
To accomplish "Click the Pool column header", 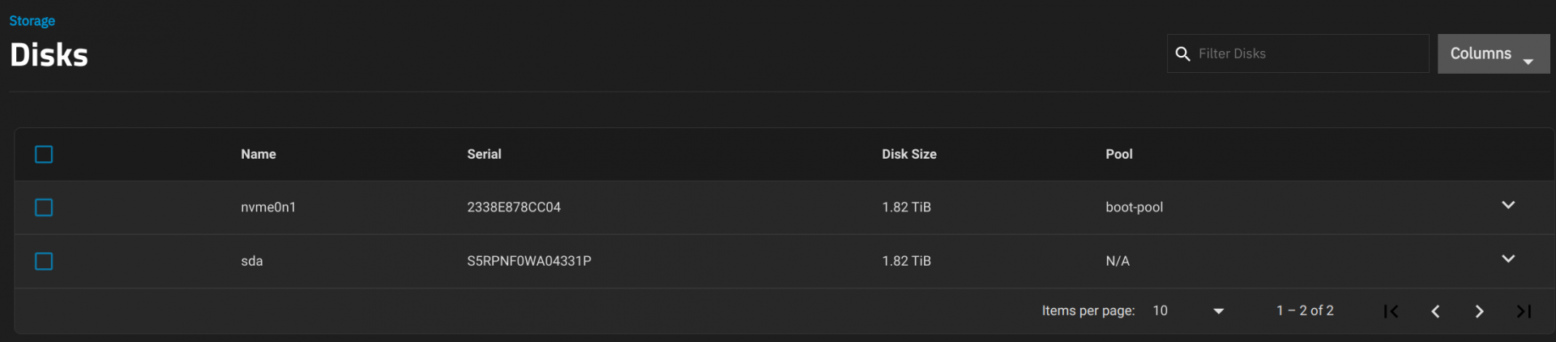I will tap(1119, 154).
